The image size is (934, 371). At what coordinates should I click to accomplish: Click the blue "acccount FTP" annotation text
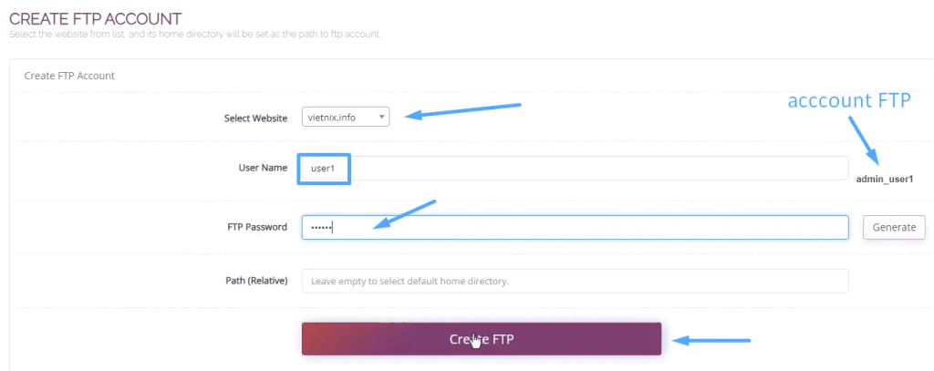click(x=849, y=101)
